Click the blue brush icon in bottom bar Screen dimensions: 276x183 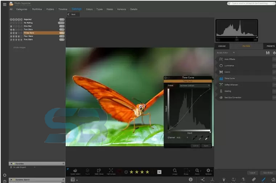[263, 179]
